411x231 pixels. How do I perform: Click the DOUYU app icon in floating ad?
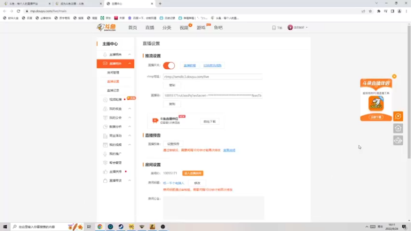(x=376, y=104)
